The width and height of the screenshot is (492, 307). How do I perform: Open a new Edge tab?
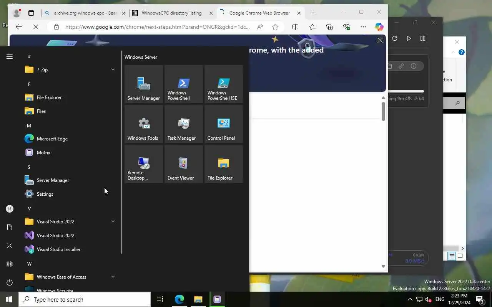click(313, 13)
